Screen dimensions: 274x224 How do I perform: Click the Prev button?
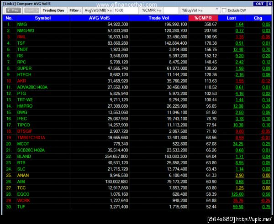13,10
